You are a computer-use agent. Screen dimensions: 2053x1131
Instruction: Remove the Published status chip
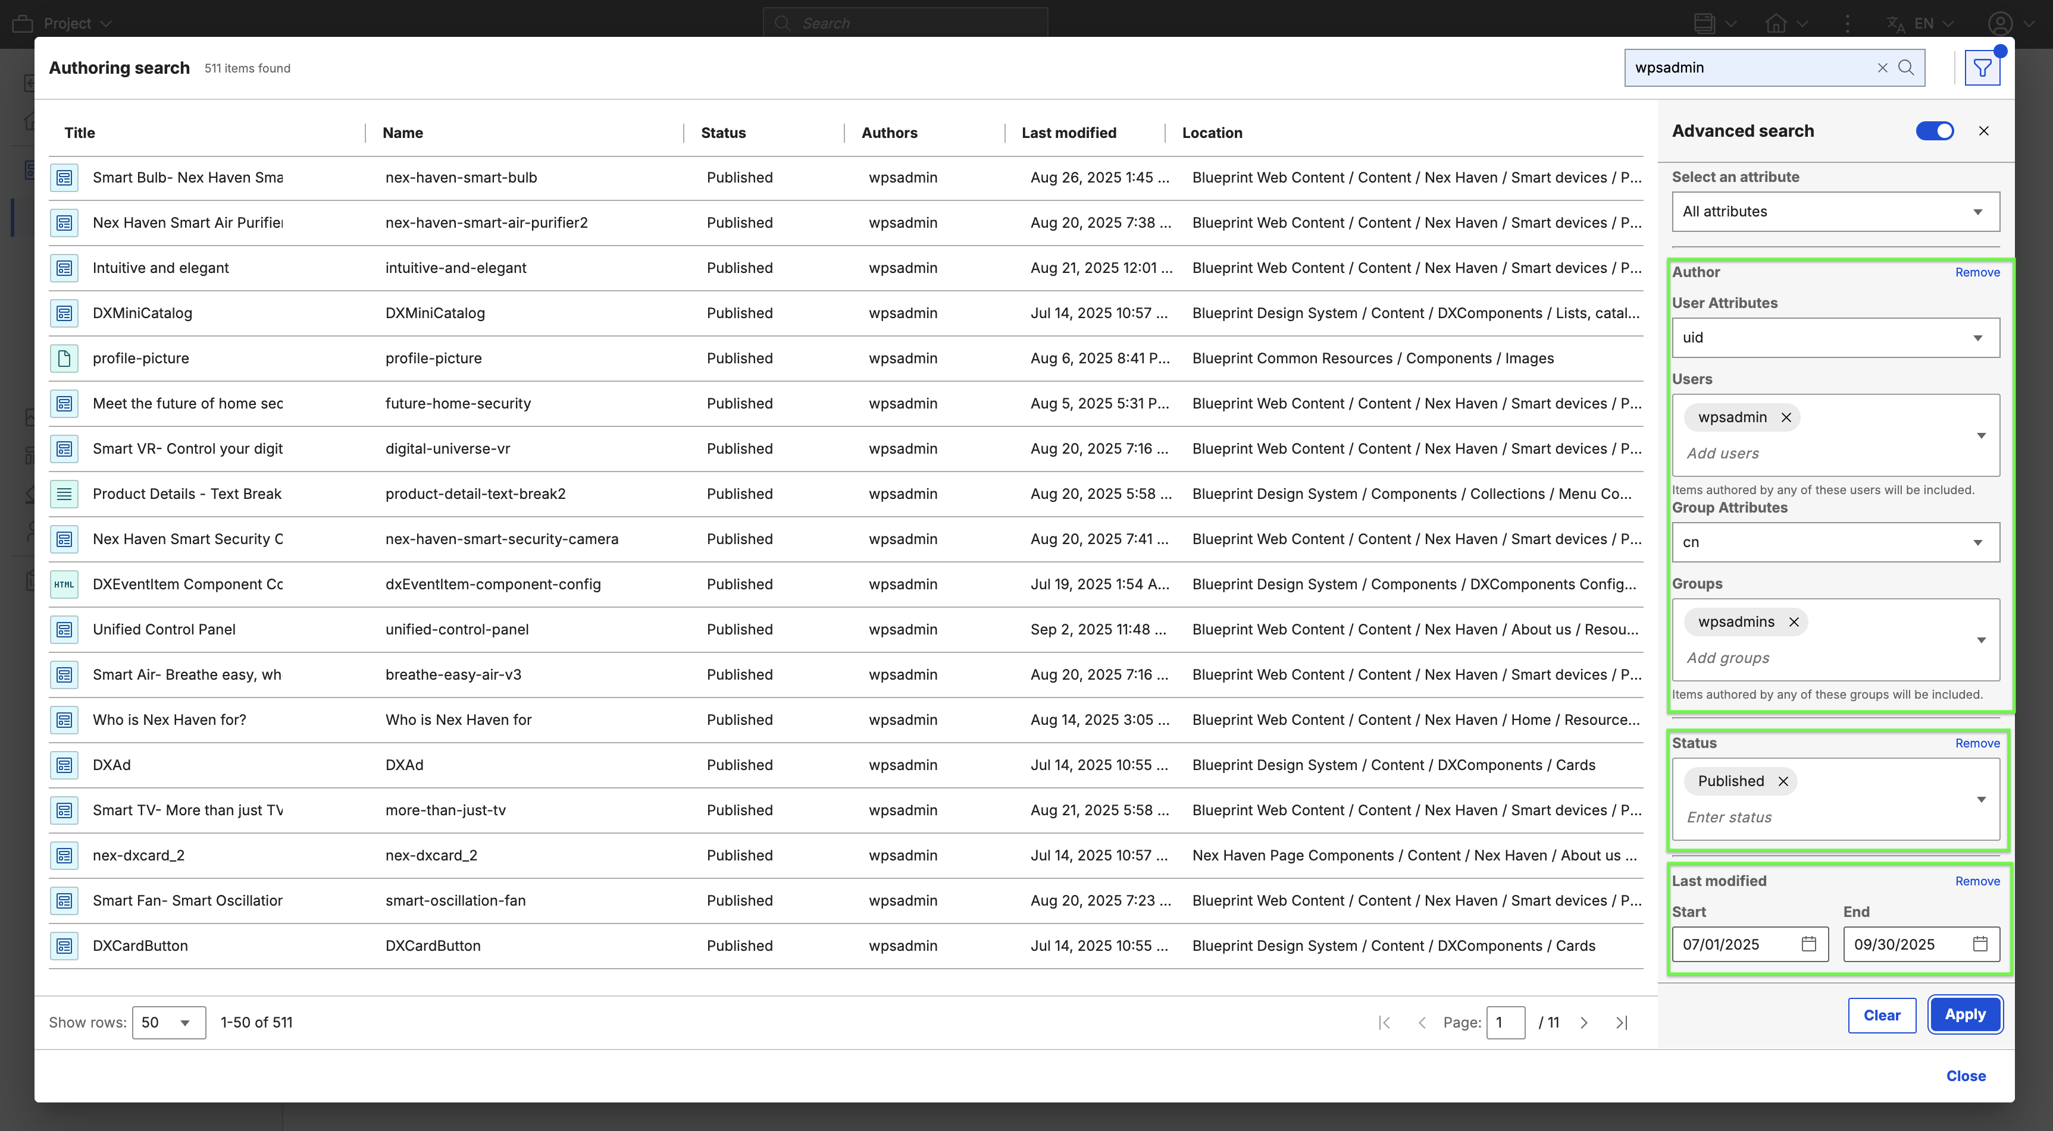tap(1783, 781)
